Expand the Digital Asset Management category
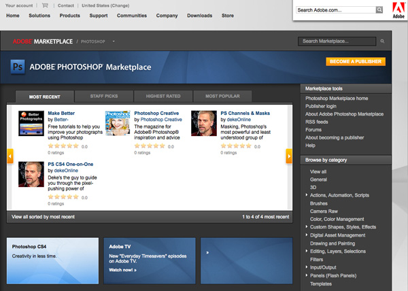Image resolution: width=408 pixels, height=291 pixels. click(306, 235)
